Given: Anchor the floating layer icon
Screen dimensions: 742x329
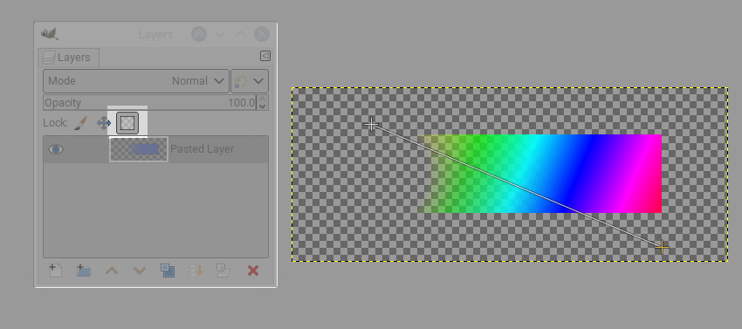Looking at the screenshot, I should (x=196, y=271).
